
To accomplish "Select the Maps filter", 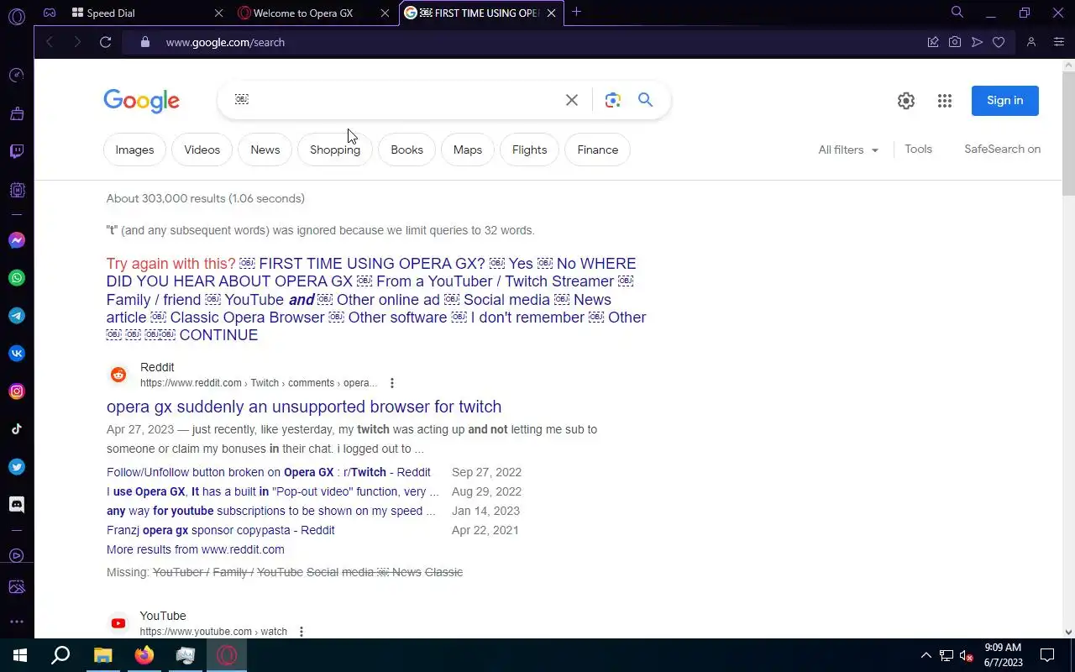I will coord(468,150).
